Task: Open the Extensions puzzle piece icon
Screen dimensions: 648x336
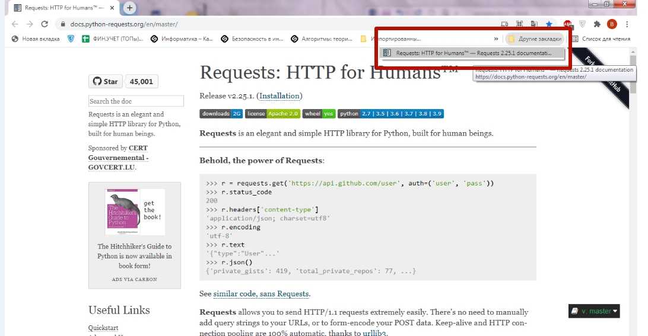Action: tap(596, 24)
